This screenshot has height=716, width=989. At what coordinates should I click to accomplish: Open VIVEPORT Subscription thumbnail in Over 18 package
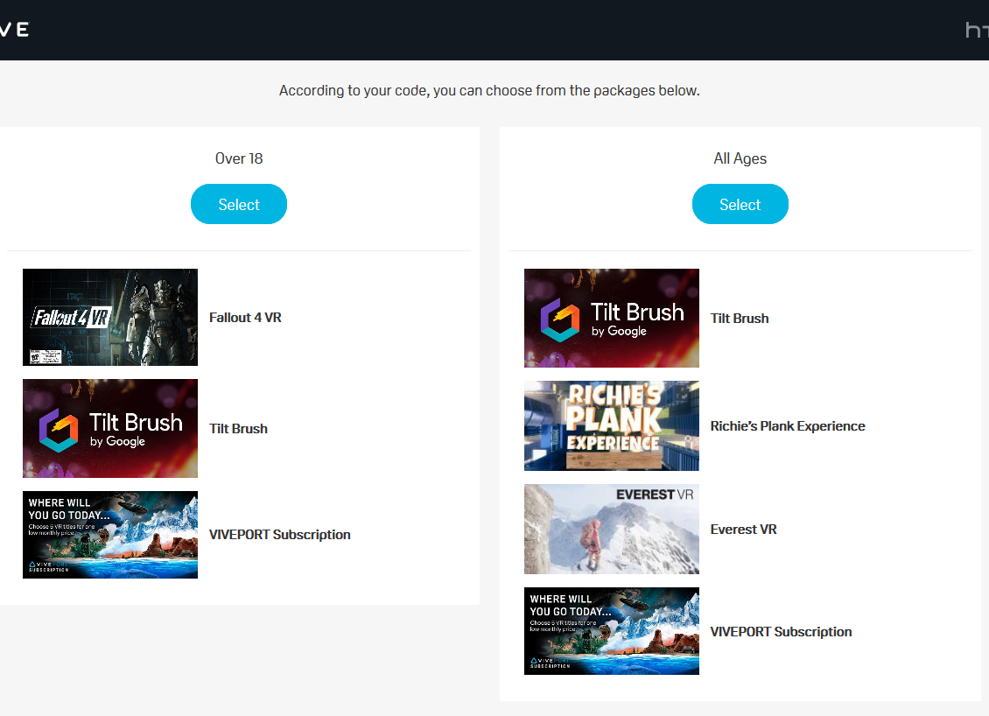point(110,534)
